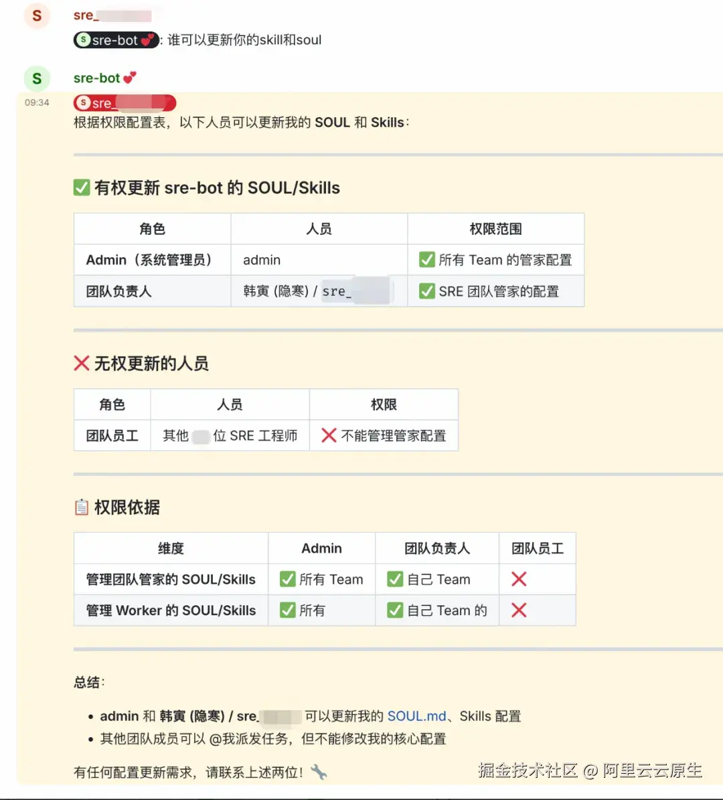The image size is (723, 800).
Task: Click the clipboard icon next to 权限依据
Action: tap(81, 507)
